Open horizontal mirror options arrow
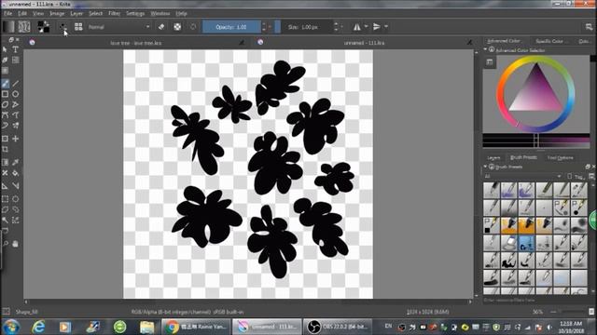Screen dimensions: 597x335 (x=366, y=27)
